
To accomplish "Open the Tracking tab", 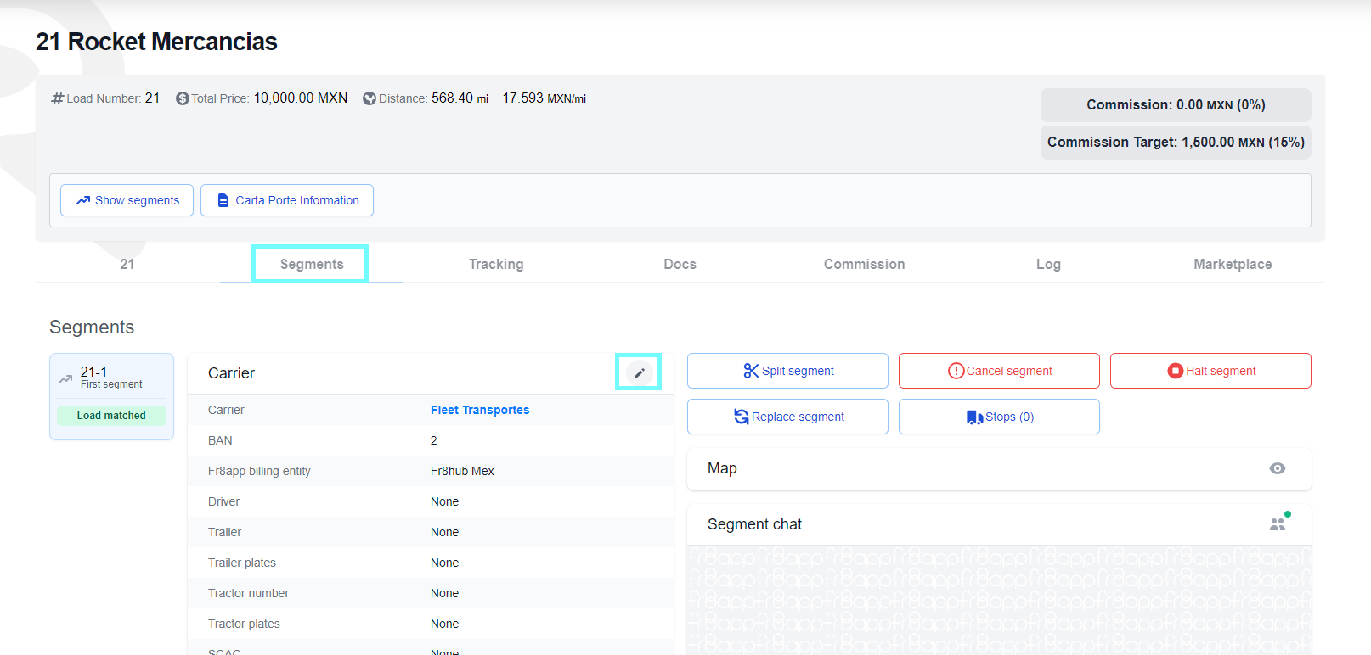I will 496,264.
